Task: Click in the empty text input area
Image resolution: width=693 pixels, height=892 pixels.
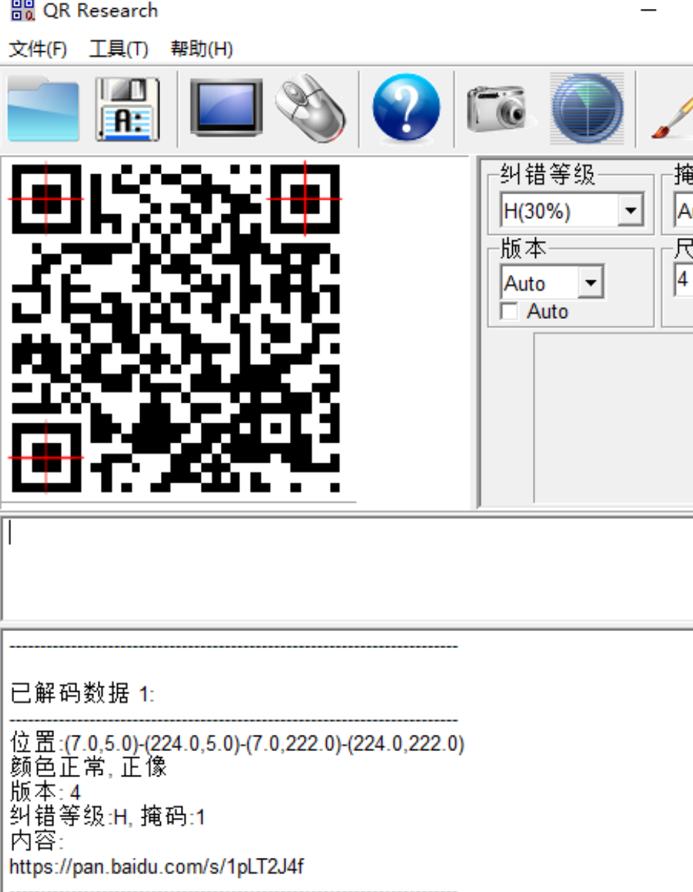Action: click(348, 568)
